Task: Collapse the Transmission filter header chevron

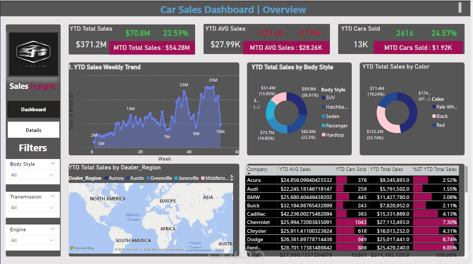Action: coord(53,196)
